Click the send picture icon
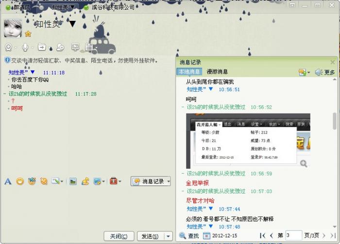The height and width of the screenshot is (244, 340). click(x=73, y=181)
